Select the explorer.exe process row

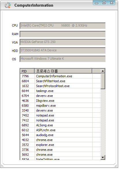[x=60, y=145]
